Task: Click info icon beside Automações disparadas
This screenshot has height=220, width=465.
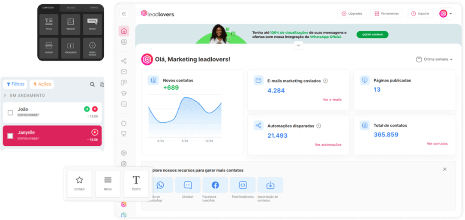Action: pyautogui.click(x=319, y=126)
